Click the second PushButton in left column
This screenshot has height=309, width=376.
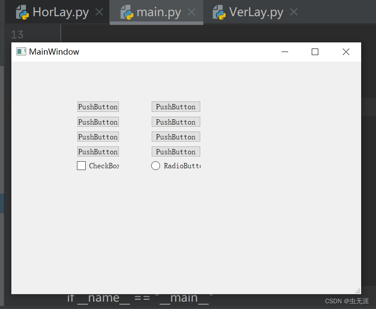pyautogui.click(x=98, y=122)
